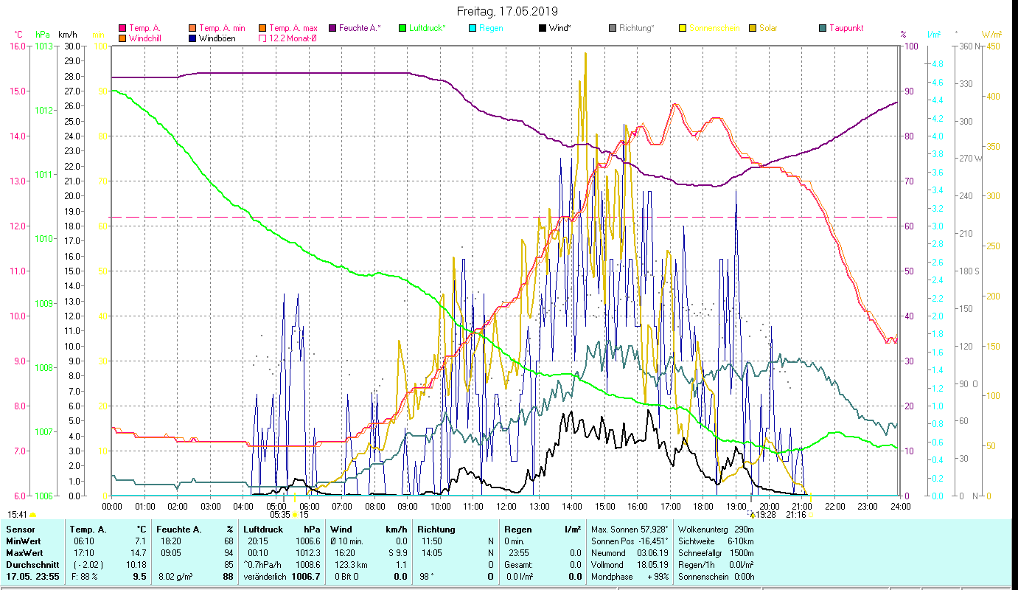Click the Windchill legend marker
This screenshot has height=590, width=1018.
(x=122, y=38)
